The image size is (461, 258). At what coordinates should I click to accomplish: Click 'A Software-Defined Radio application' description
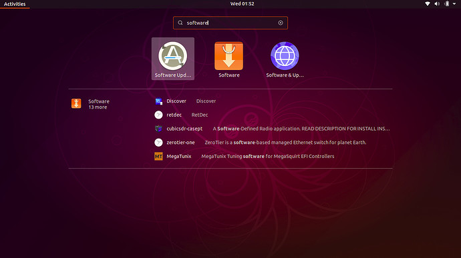[301, 129]
